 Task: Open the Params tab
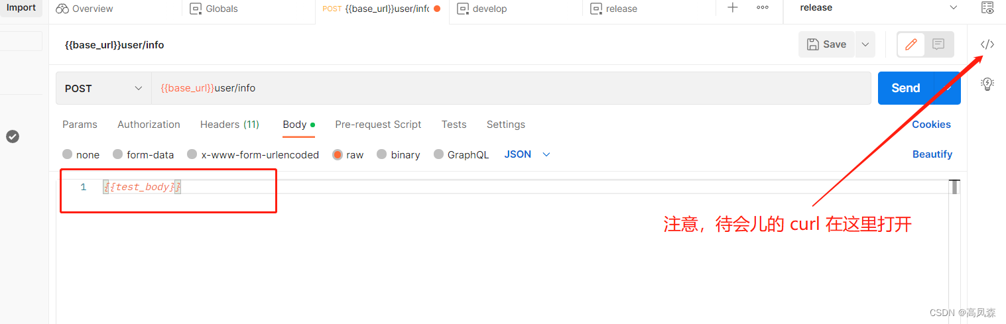[80, 125]
